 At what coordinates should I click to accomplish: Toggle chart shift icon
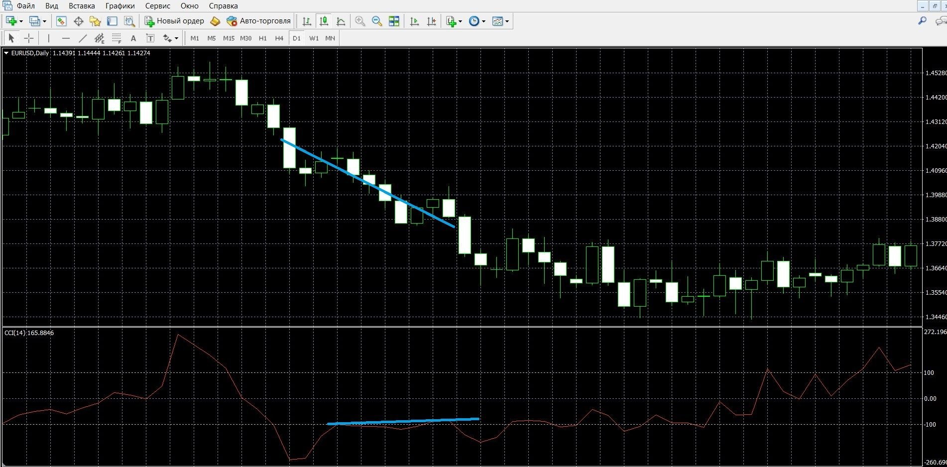(x=432, y=21)
